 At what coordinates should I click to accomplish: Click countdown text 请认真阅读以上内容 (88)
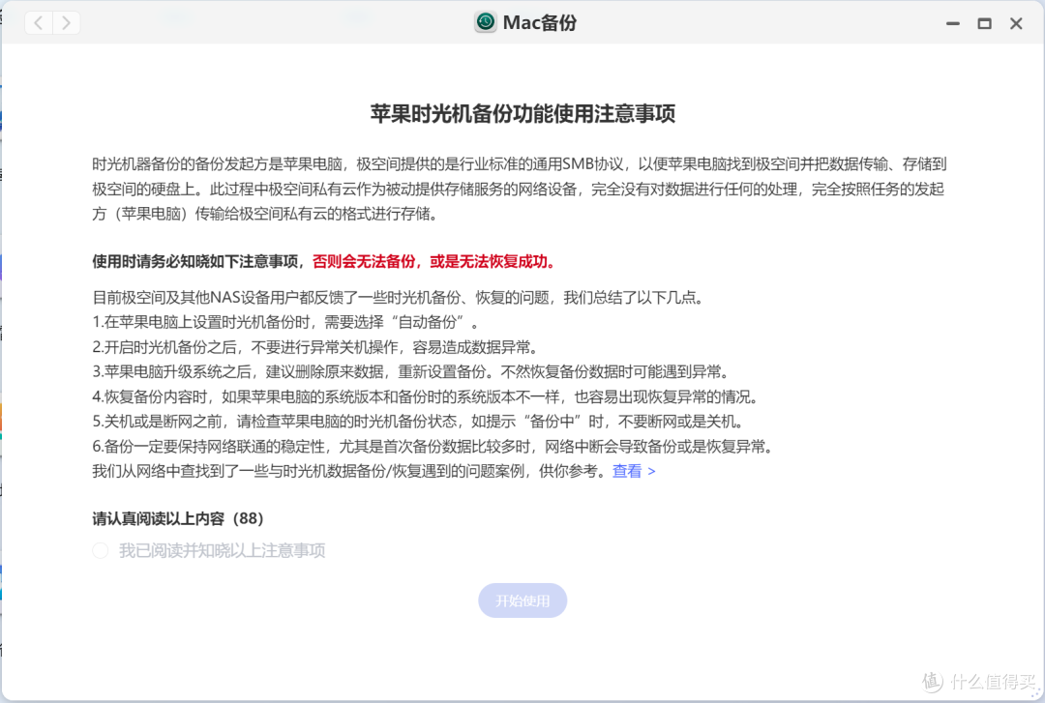[x=178, y=518]
